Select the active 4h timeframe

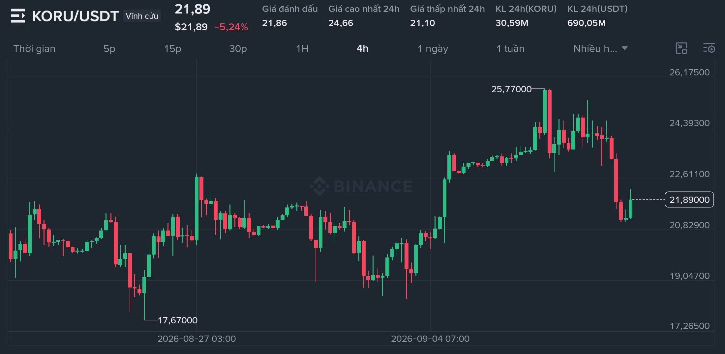point(363,48)
